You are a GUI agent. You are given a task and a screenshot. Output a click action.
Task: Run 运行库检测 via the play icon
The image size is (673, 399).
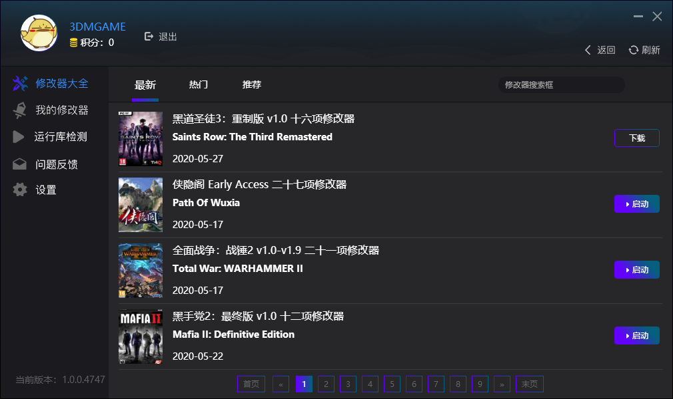(x=20, y=136)
